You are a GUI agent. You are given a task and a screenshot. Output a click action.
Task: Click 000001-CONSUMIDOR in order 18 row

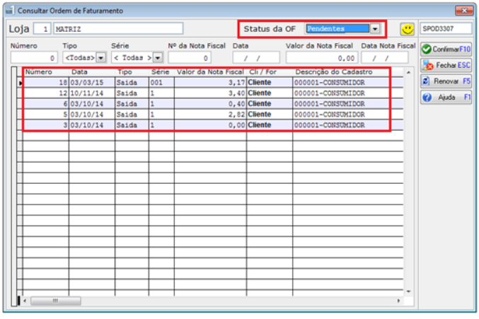click(329, 83)
